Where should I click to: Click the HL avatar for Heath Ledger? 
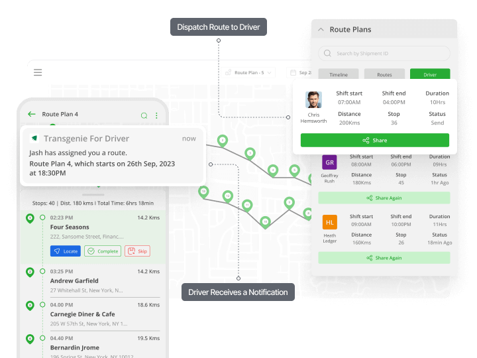pyautogui.click(x=329, y=222)
